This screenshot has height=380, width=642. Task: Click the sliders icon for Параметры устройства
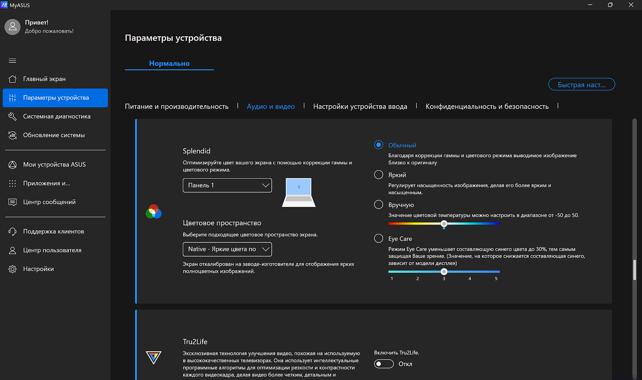(x=13, y=98)
